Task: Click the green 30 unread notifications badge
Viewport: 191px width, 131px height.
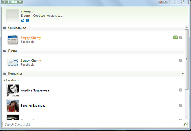Action: point(175,37)
